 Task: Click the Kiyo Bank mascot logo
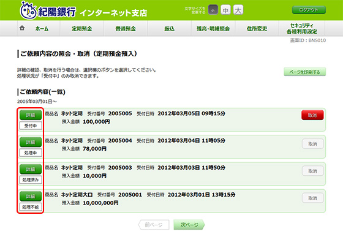tap(28, 10)
